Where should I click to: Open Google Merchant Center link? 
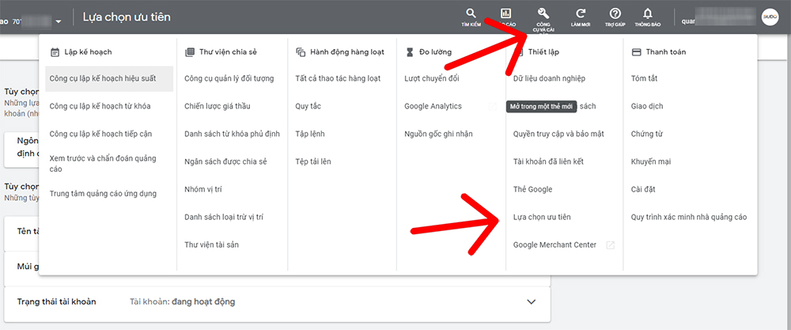pos(555,245)
